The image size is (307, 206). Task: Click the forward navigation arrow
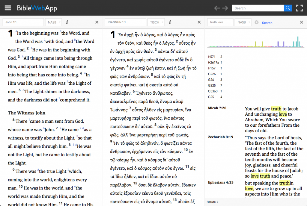click(x=225, y=8)
